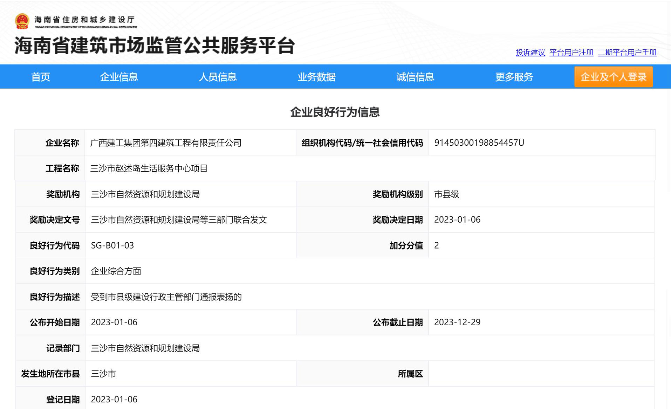
Task: Go to 业务数据 navigation item
Action: click(x=316, y=77)
